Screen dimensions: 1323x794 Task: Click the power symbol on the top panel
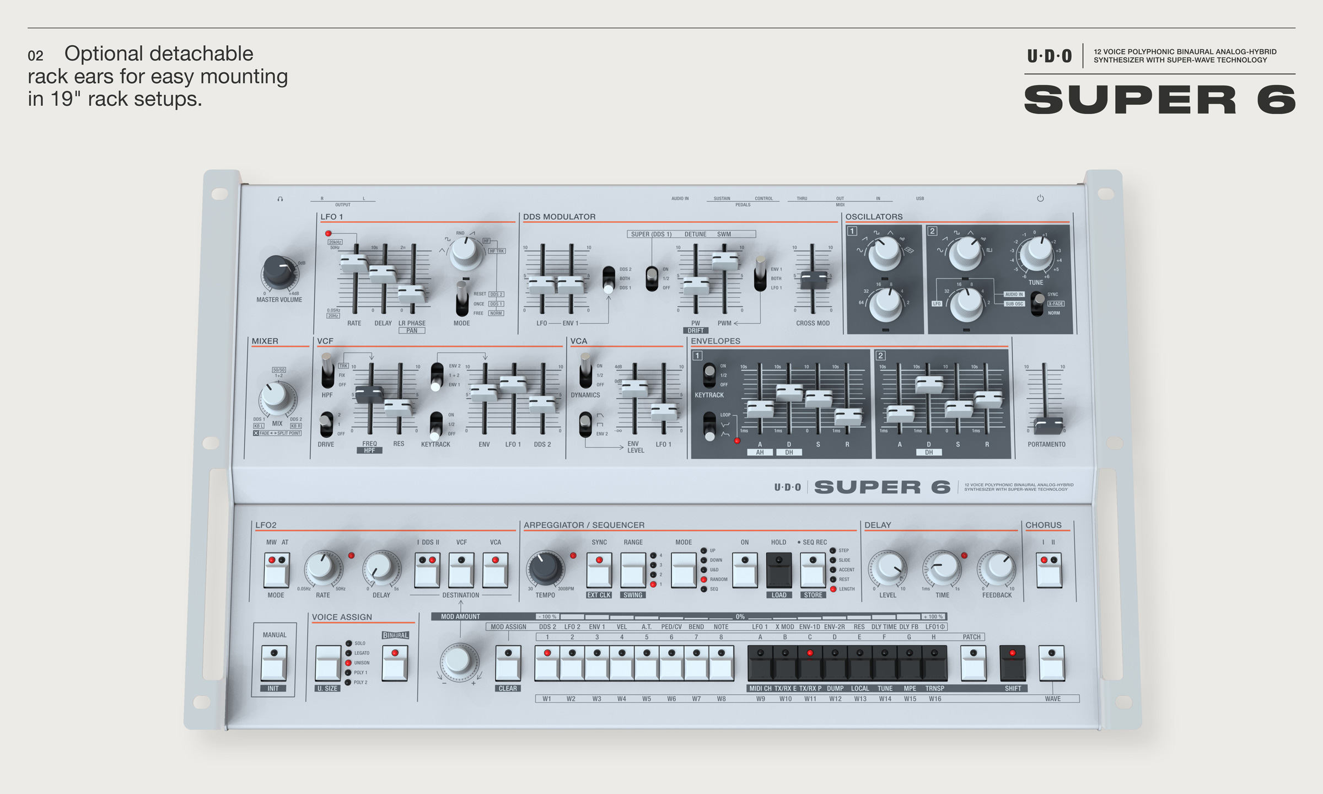pyautogui.click(x=1040, y=198)
